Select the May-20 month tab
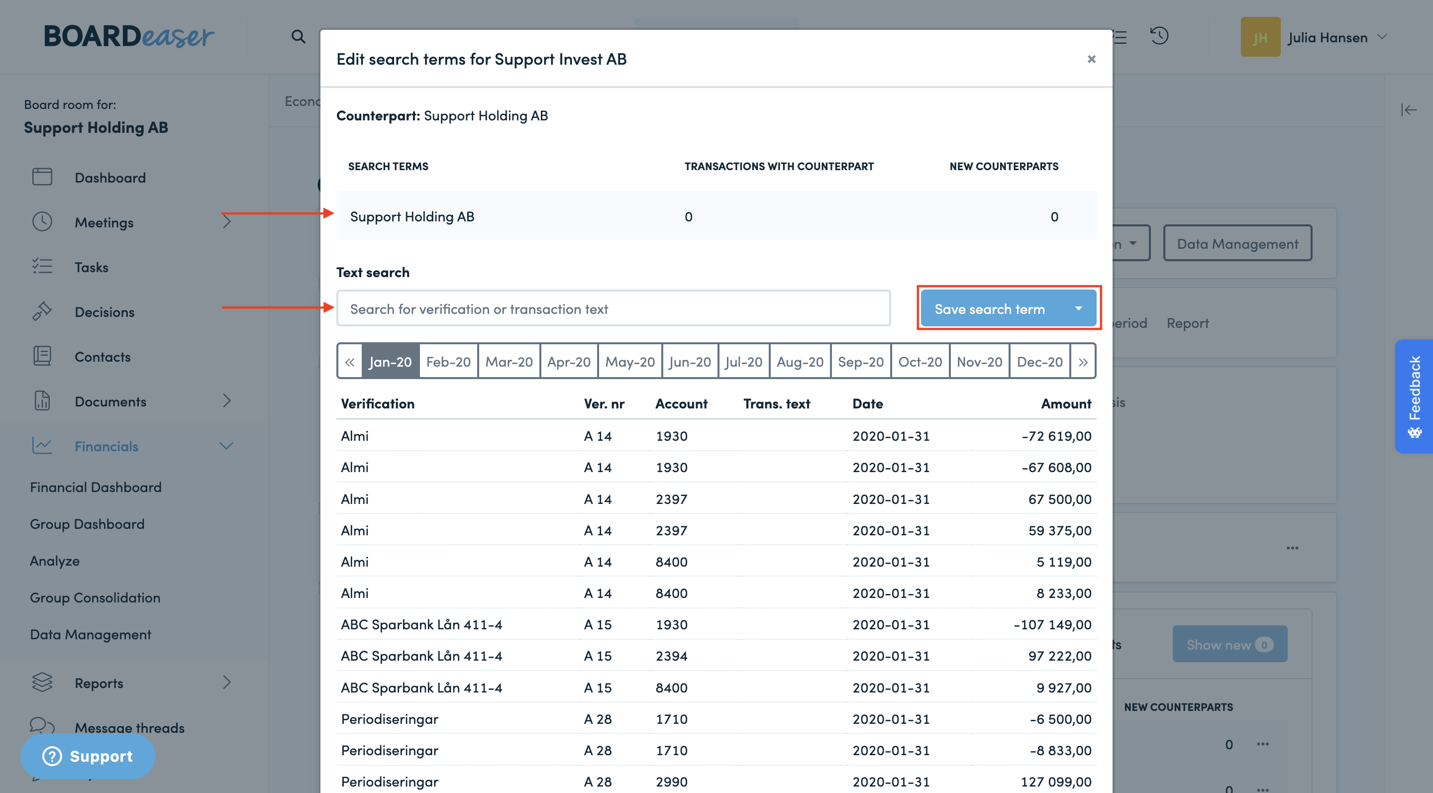 point(630,362)
